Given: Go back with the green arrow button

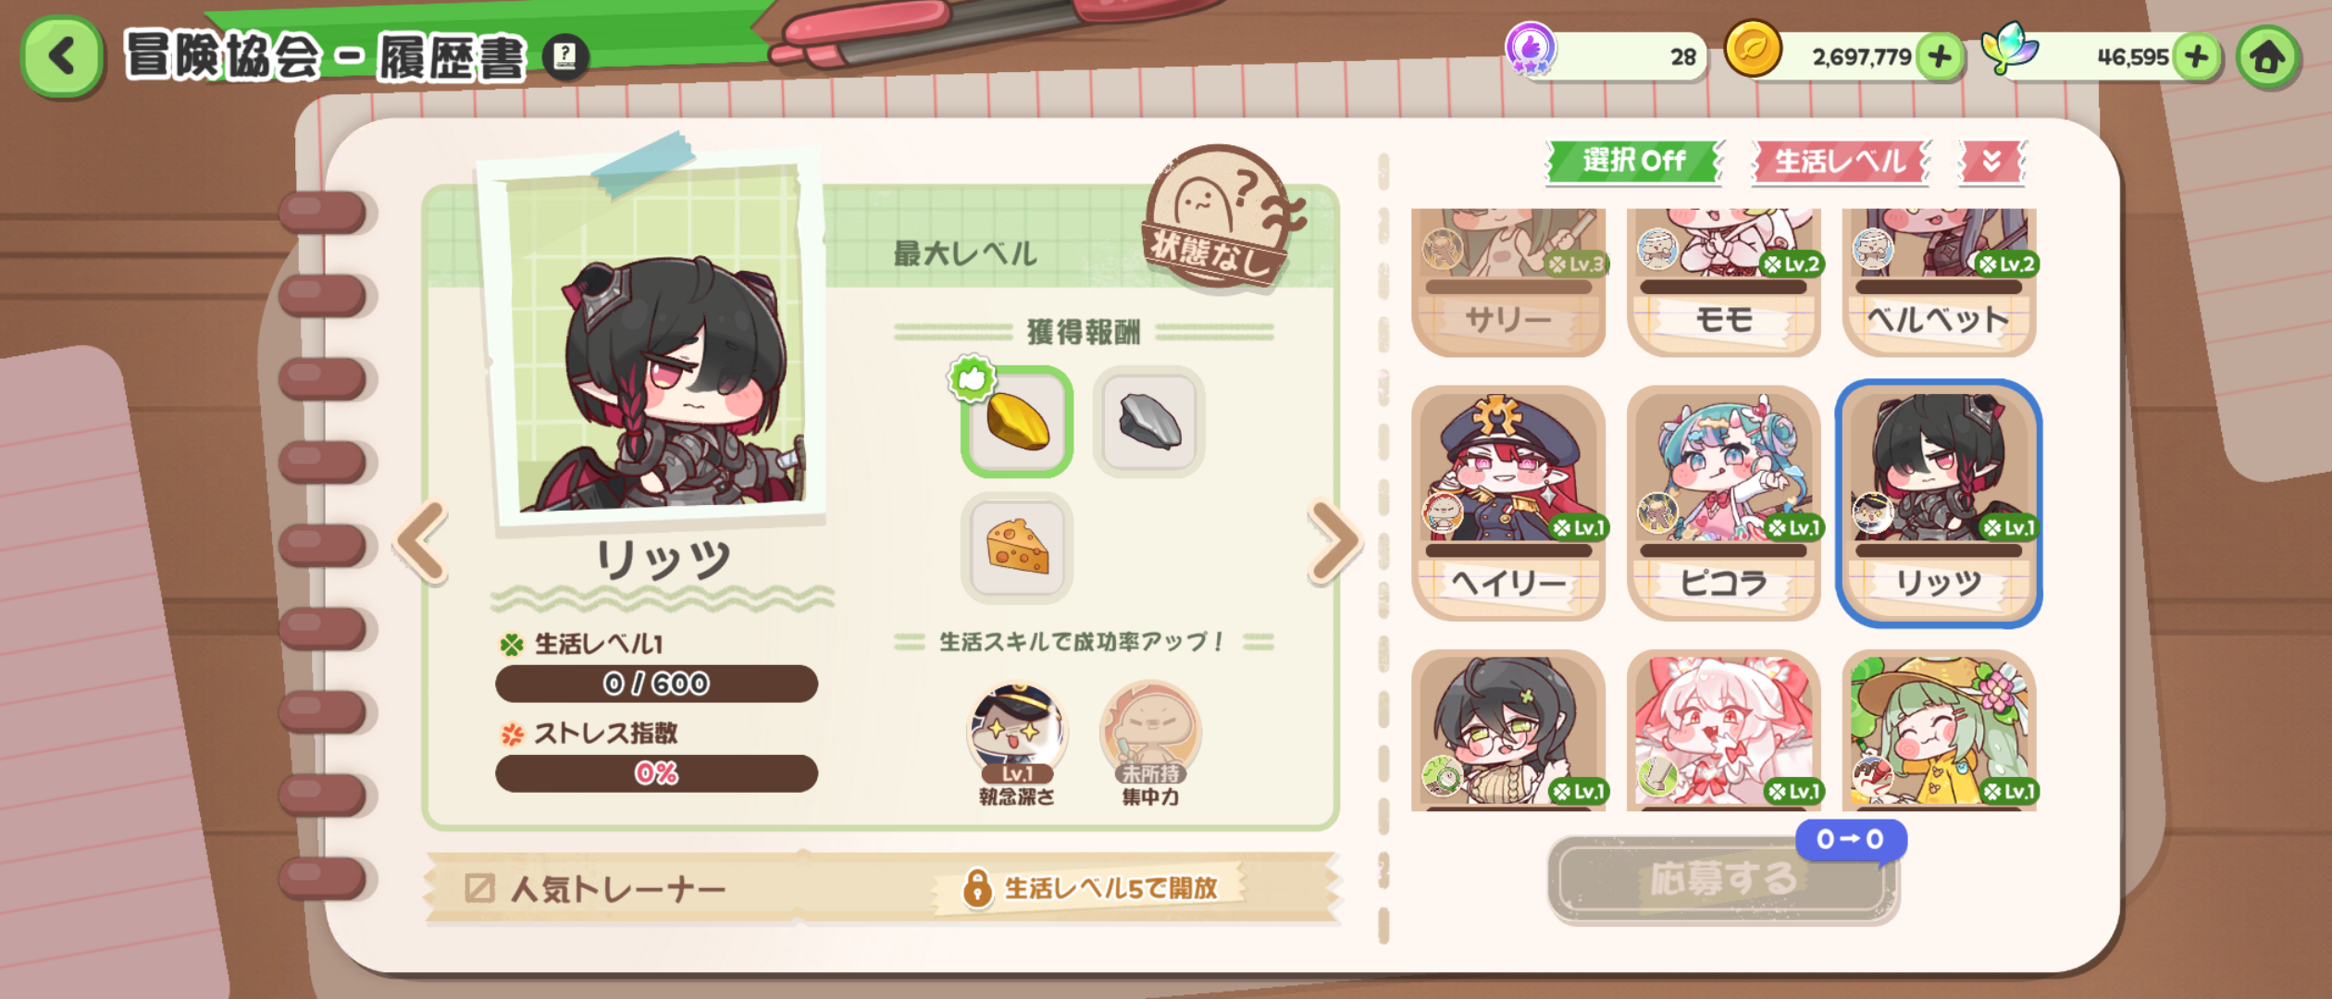Looking at the screenshot, I should tap(62, 56).
